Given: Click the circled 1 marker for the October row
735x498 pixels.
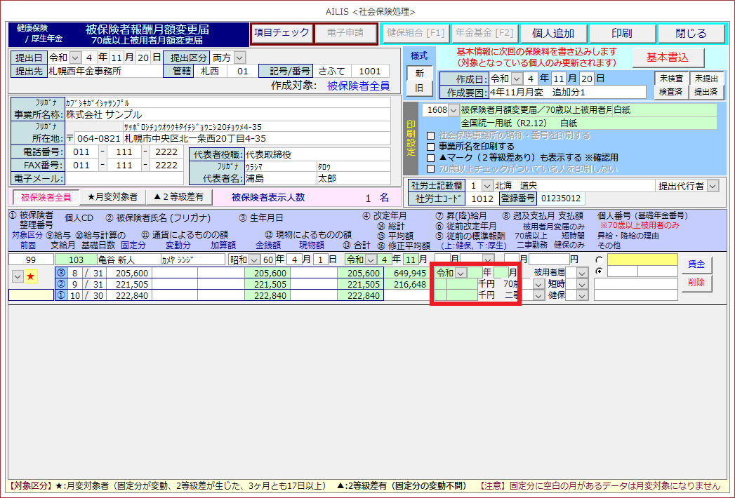Looking at the screenshot, I should pos(60,295).
